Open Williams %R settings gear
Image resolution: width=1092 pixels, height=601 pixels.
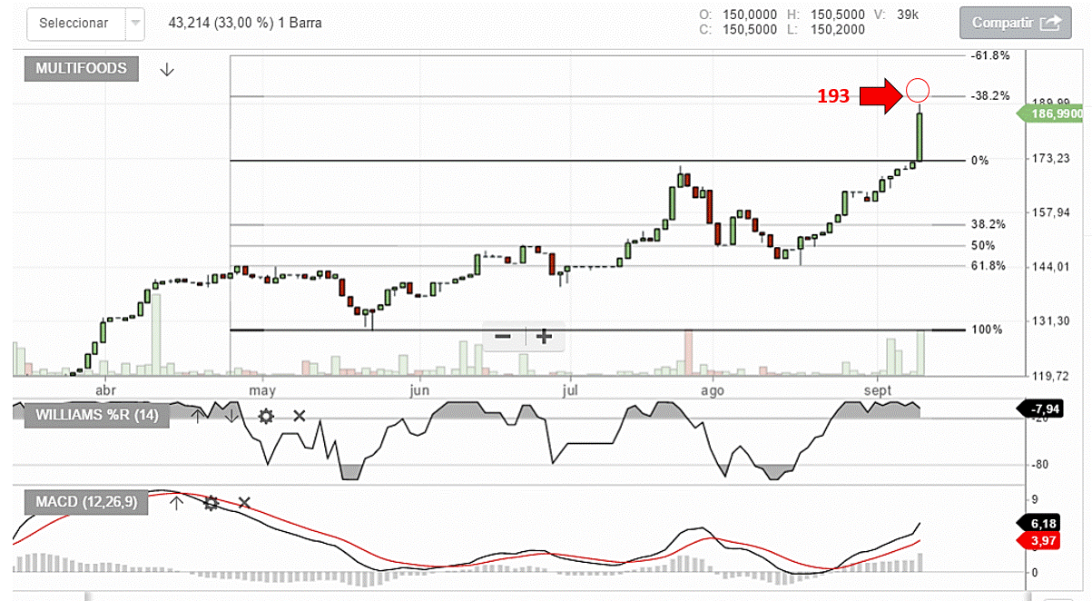click(266, 416)
